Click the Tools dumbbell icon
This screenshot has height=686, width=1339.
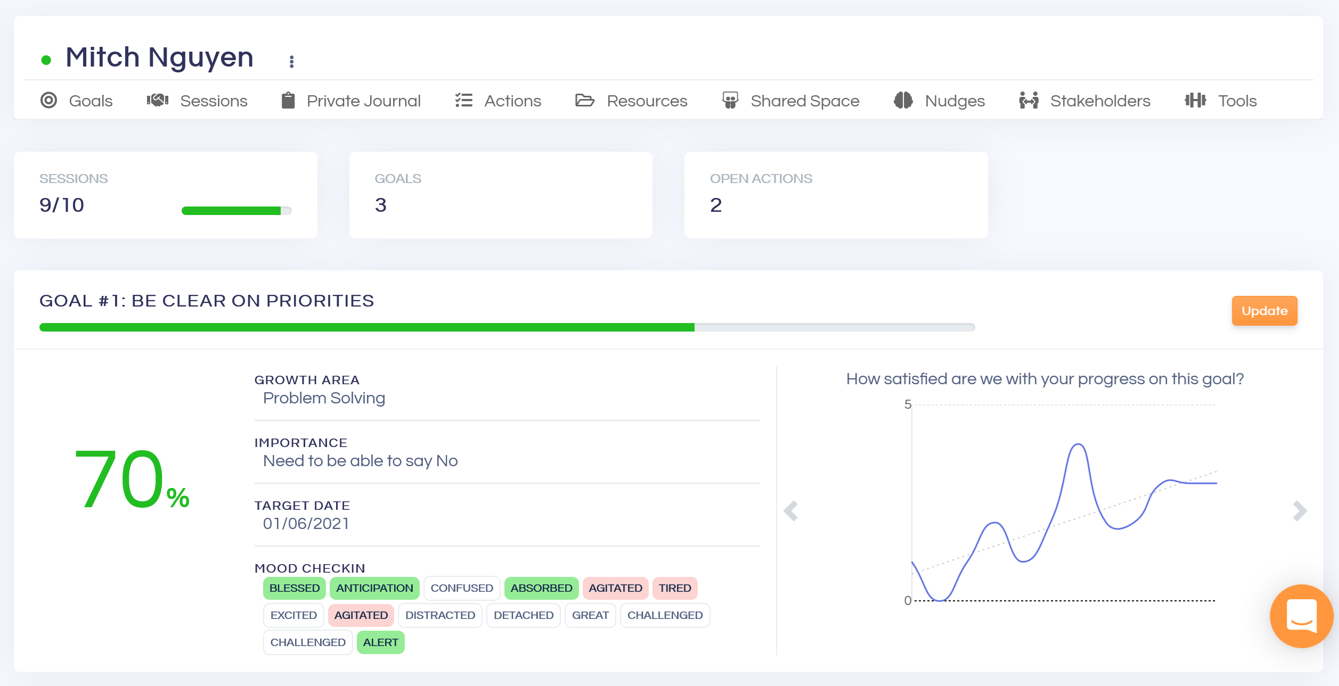[1195, 100]
